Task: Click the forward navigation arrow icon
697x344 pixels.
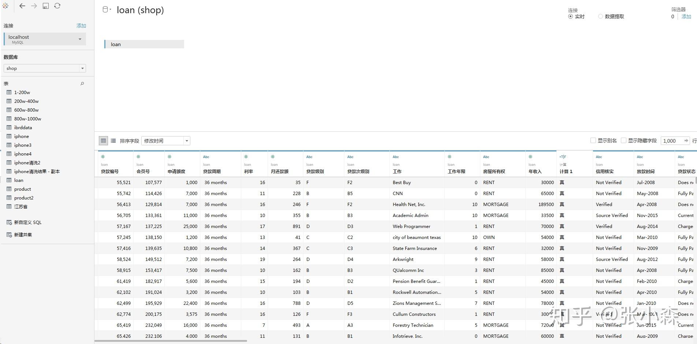Action: 34,5
